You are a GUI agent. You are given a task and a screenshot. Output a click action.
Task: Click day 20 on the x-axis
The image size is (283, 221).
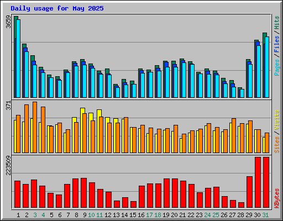pos(174,215)
